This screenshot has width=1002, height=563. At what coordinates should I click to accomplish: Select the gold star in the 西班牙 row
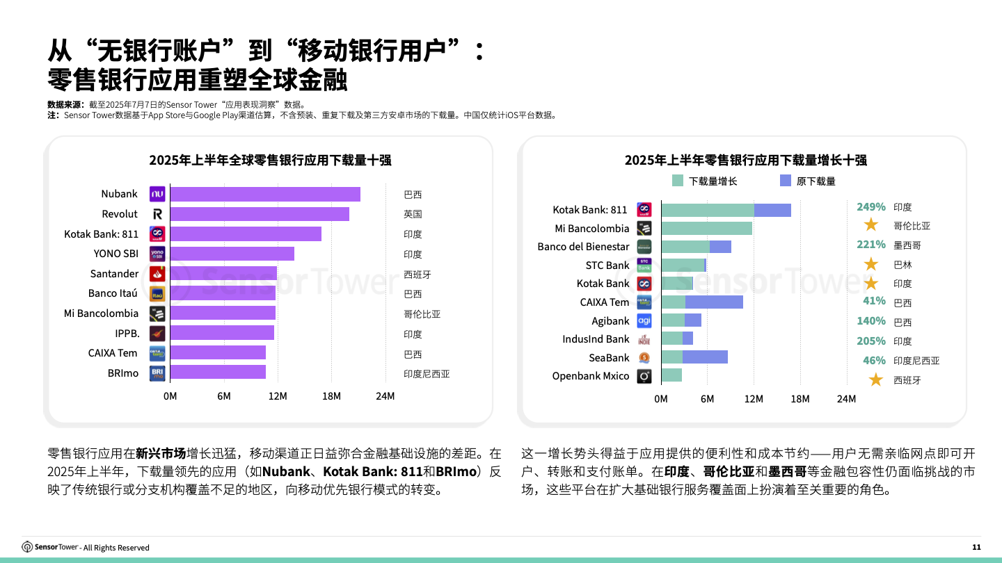[x=875, y=380]
